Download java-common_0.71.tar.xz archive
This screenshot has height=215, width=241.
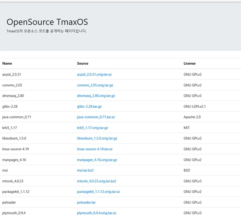(96, 117)
